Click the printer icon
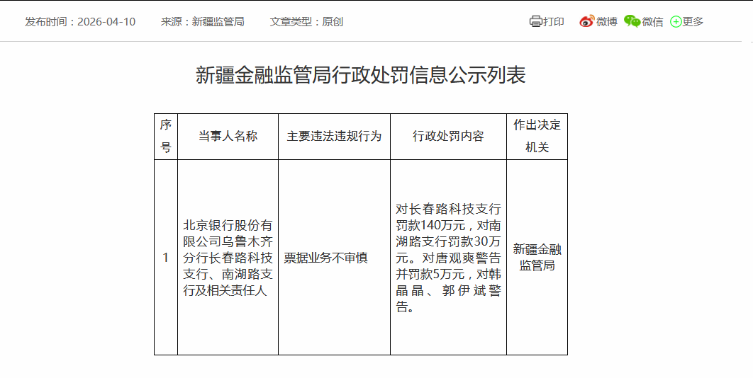 (535, 21)
